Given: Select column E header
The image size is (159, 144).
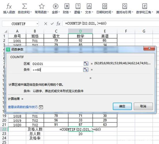Looking at the screenshot, I should (x=105, y=31).
